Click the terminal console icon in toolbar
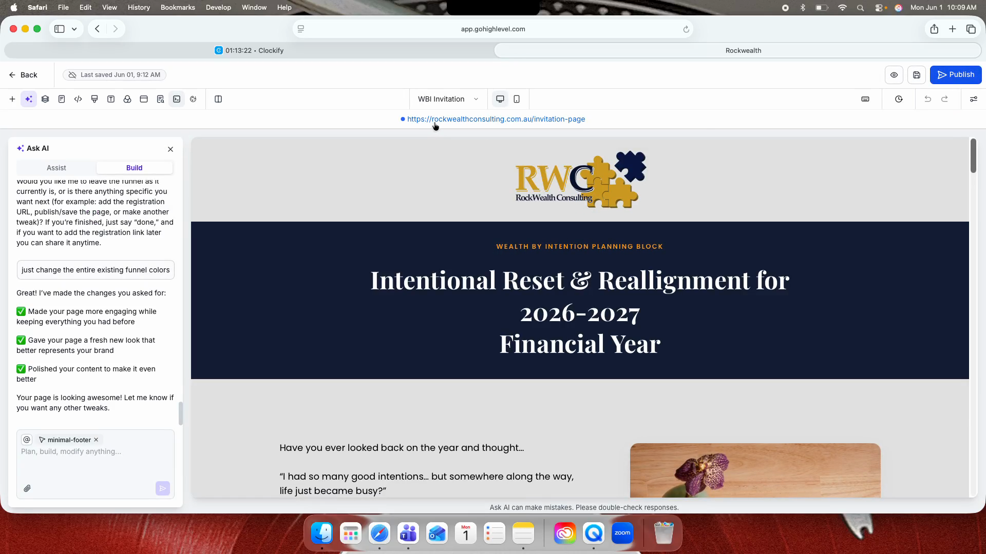The image size is (986, 554). [x=177, y=99]
